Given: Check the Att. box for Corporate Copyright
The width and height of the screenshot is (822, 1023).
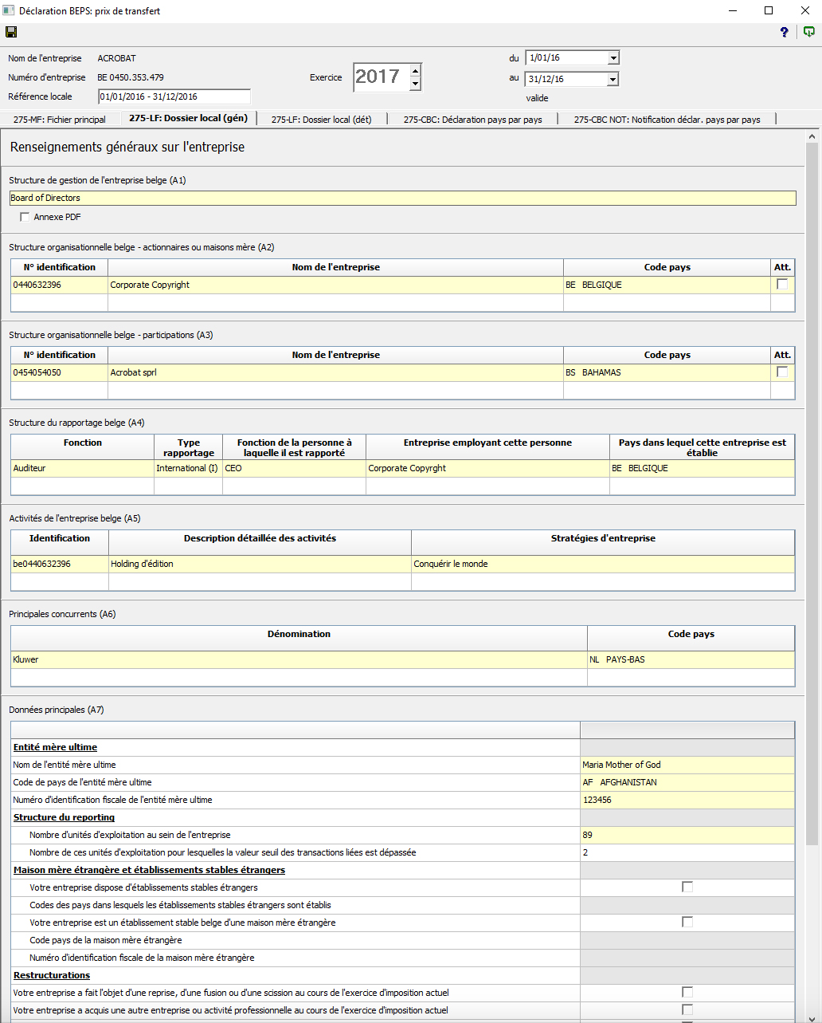Looking at the screenshot, I should [782, 284].
